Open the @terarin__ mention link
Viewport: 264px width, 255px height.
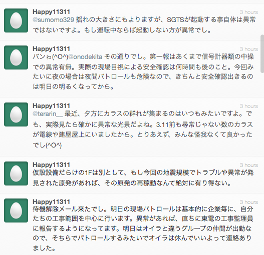click(48, 114)
